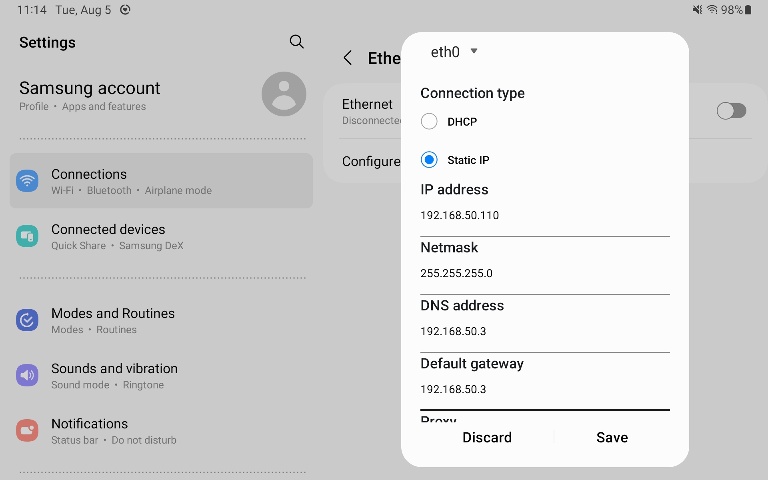768x480 pixels.
Task: Tap the Sounds and vibration speaker icon
Action: [x=27, y=375]
